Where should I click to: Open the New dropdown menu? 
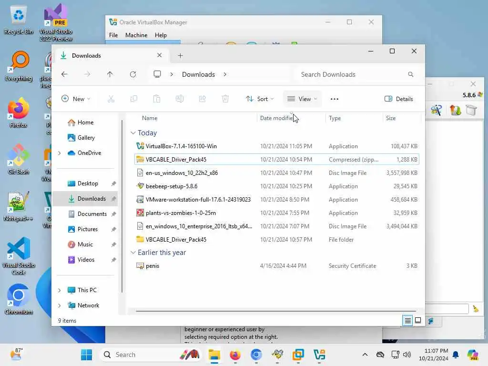(76, 99)
